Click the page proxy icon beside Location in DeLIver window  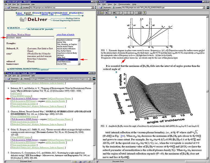[21, 8]
